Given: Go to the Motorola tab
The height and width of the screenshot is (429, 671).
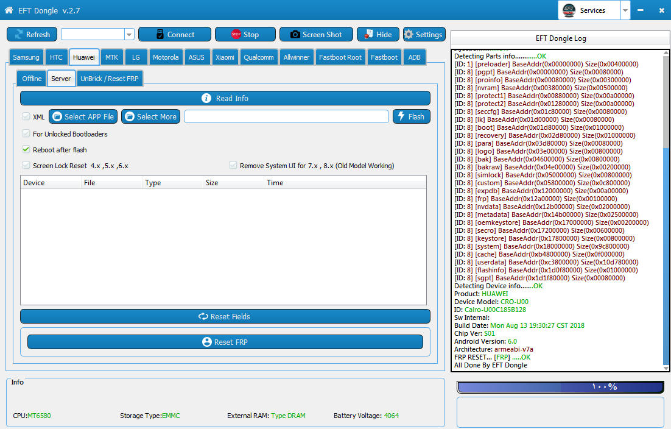Looking at the screenshot, I should pos(166,57).
